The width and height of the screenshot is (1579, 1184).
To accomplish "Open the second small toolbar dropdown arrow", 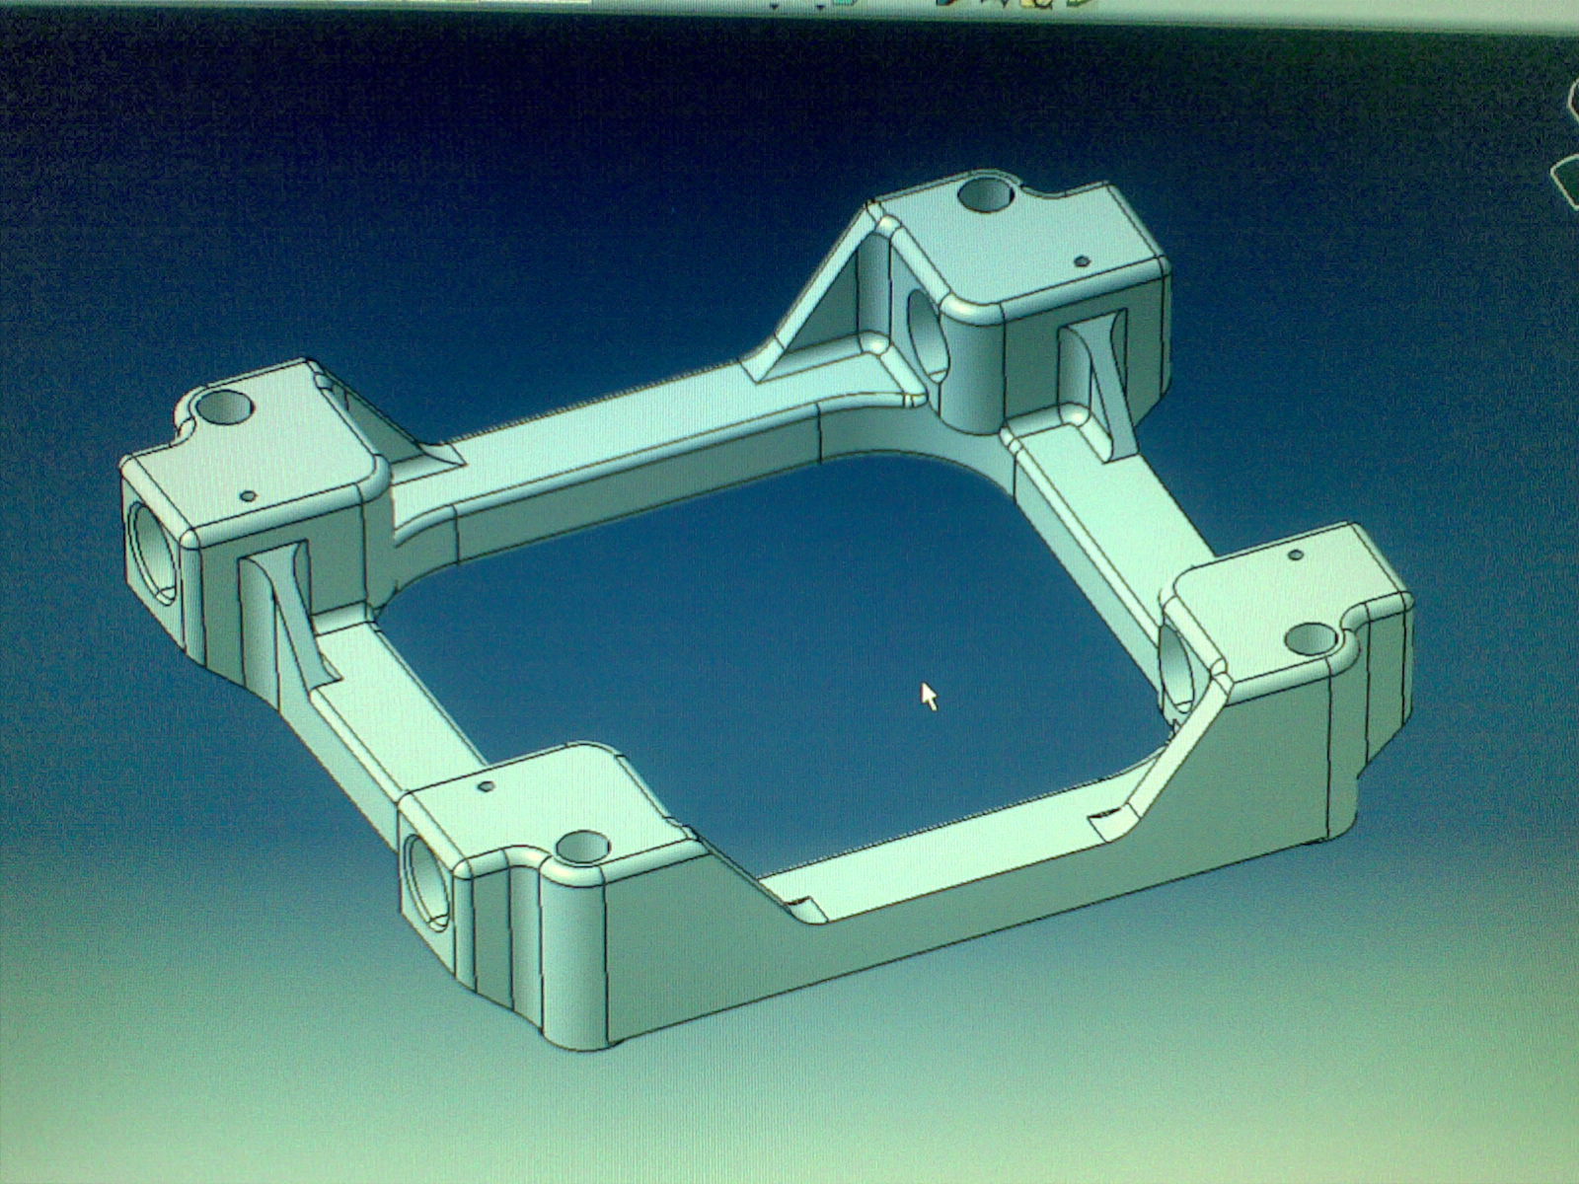I will 821,6.
